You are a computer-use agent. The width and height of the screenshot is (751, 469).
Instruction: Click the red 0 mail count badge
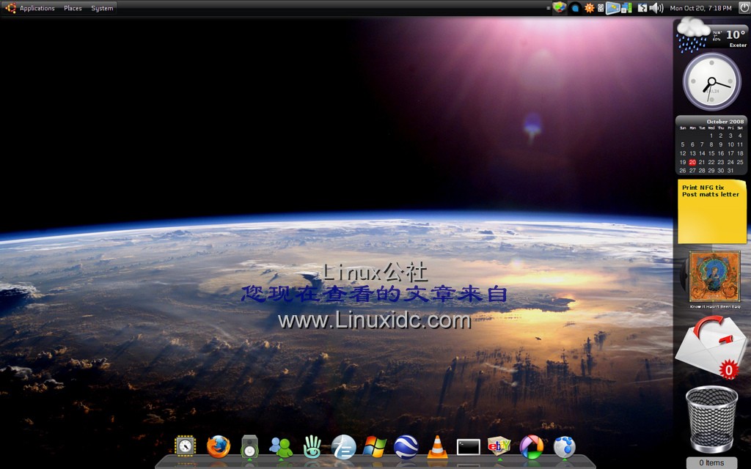click(x=728, y=369)
